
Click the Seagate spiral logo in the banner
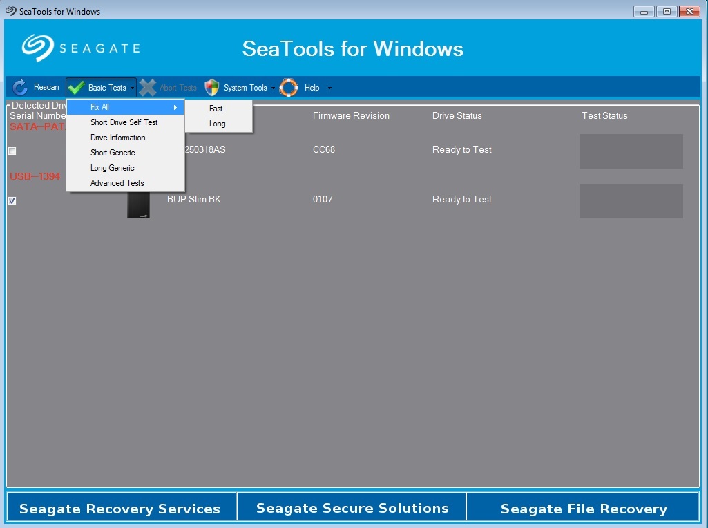(x=38, y=48)
